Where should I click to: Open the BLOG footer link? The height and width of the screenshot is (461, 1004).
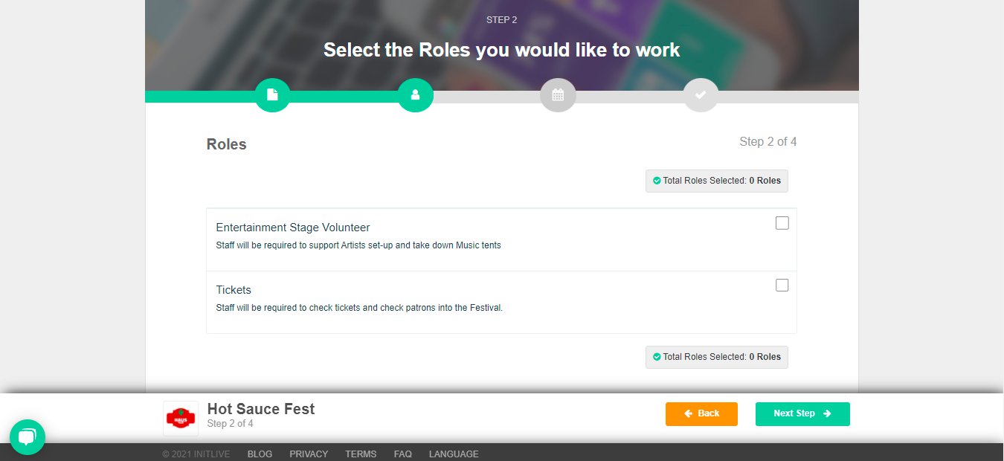260,454
